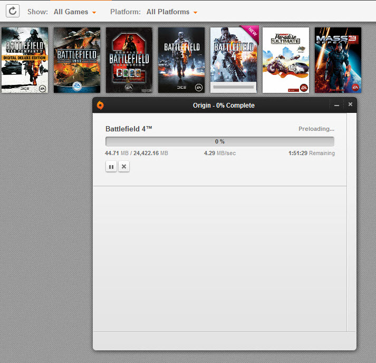
Task: Select Battlefield Bad Company 2 cover
Action: (25, 60)
